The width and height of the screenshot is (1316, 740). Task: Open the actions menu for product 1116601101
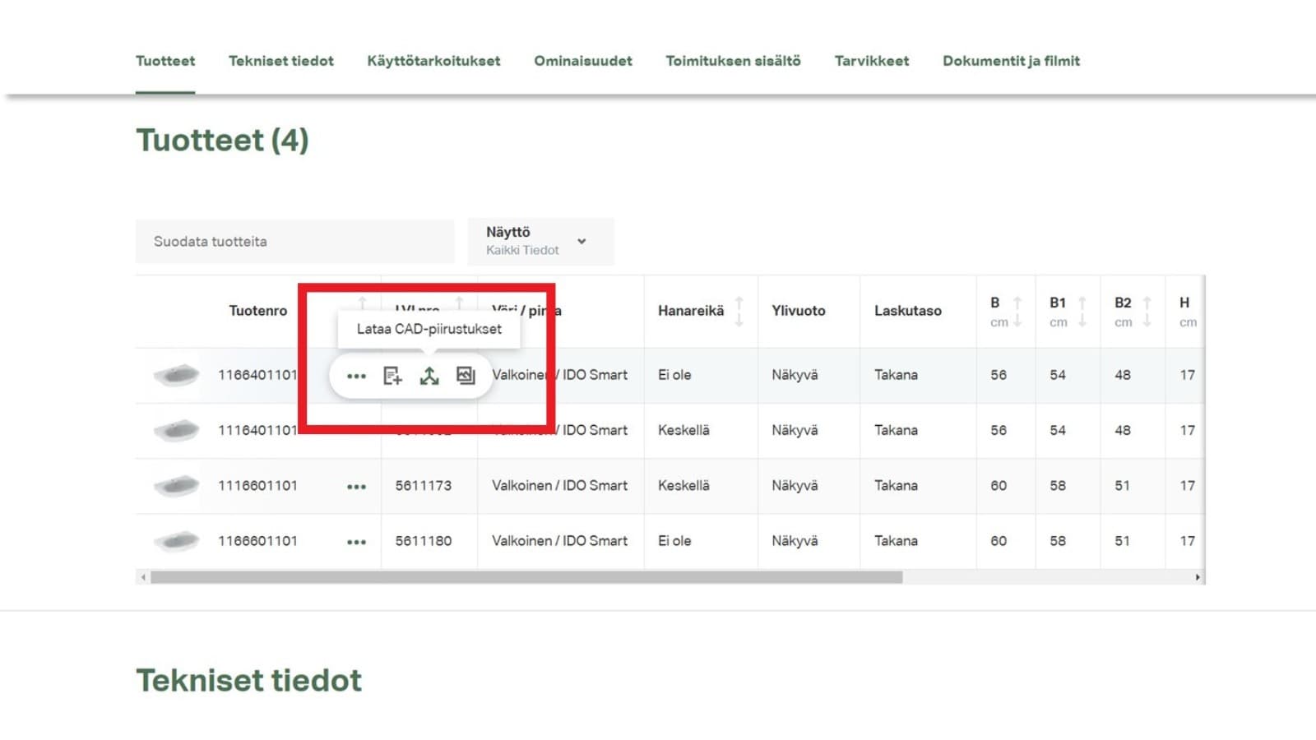coord(357,486)
